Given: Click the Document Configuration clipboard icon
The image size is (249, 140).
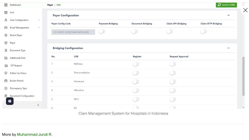Looking at the screenshot, I should (x=6, y=96).
